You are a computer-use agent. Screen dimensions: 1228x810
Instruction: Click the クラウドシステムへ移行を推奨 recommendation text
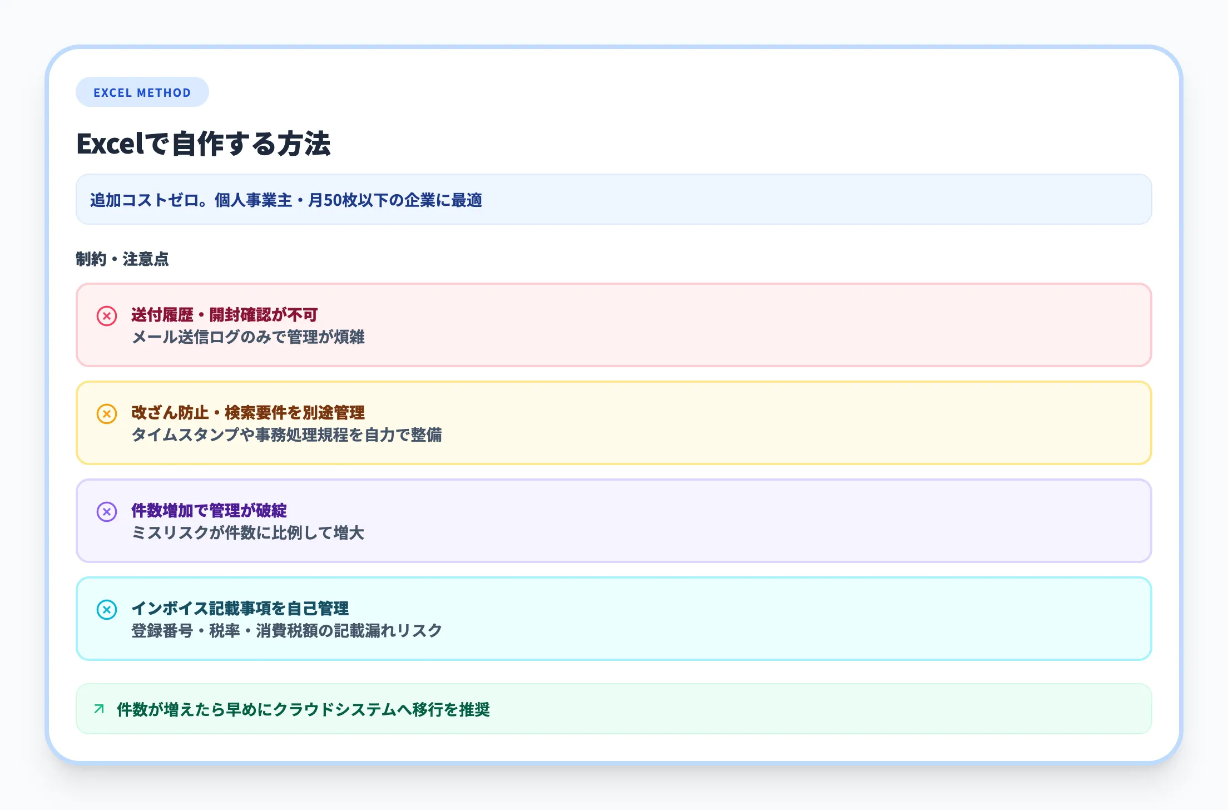click(304, 709)
